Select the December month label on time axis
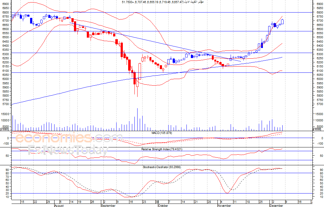324x207 pixels. point(276,205)
